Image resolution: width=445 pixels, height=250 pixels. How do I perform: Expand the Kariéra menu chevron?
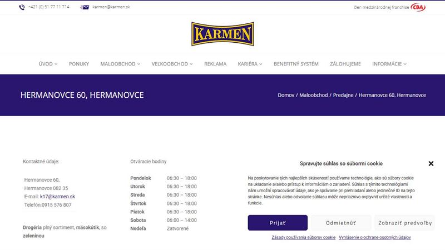click(x=260, y=64)
